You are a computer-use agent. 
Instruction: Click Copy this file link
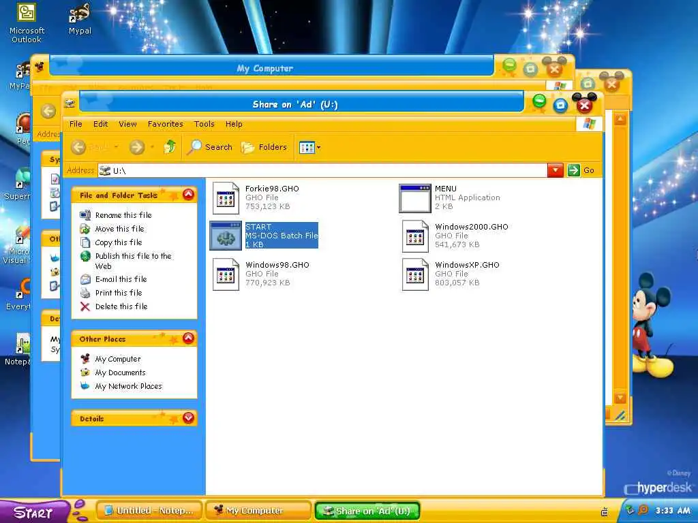click(119, 242)
